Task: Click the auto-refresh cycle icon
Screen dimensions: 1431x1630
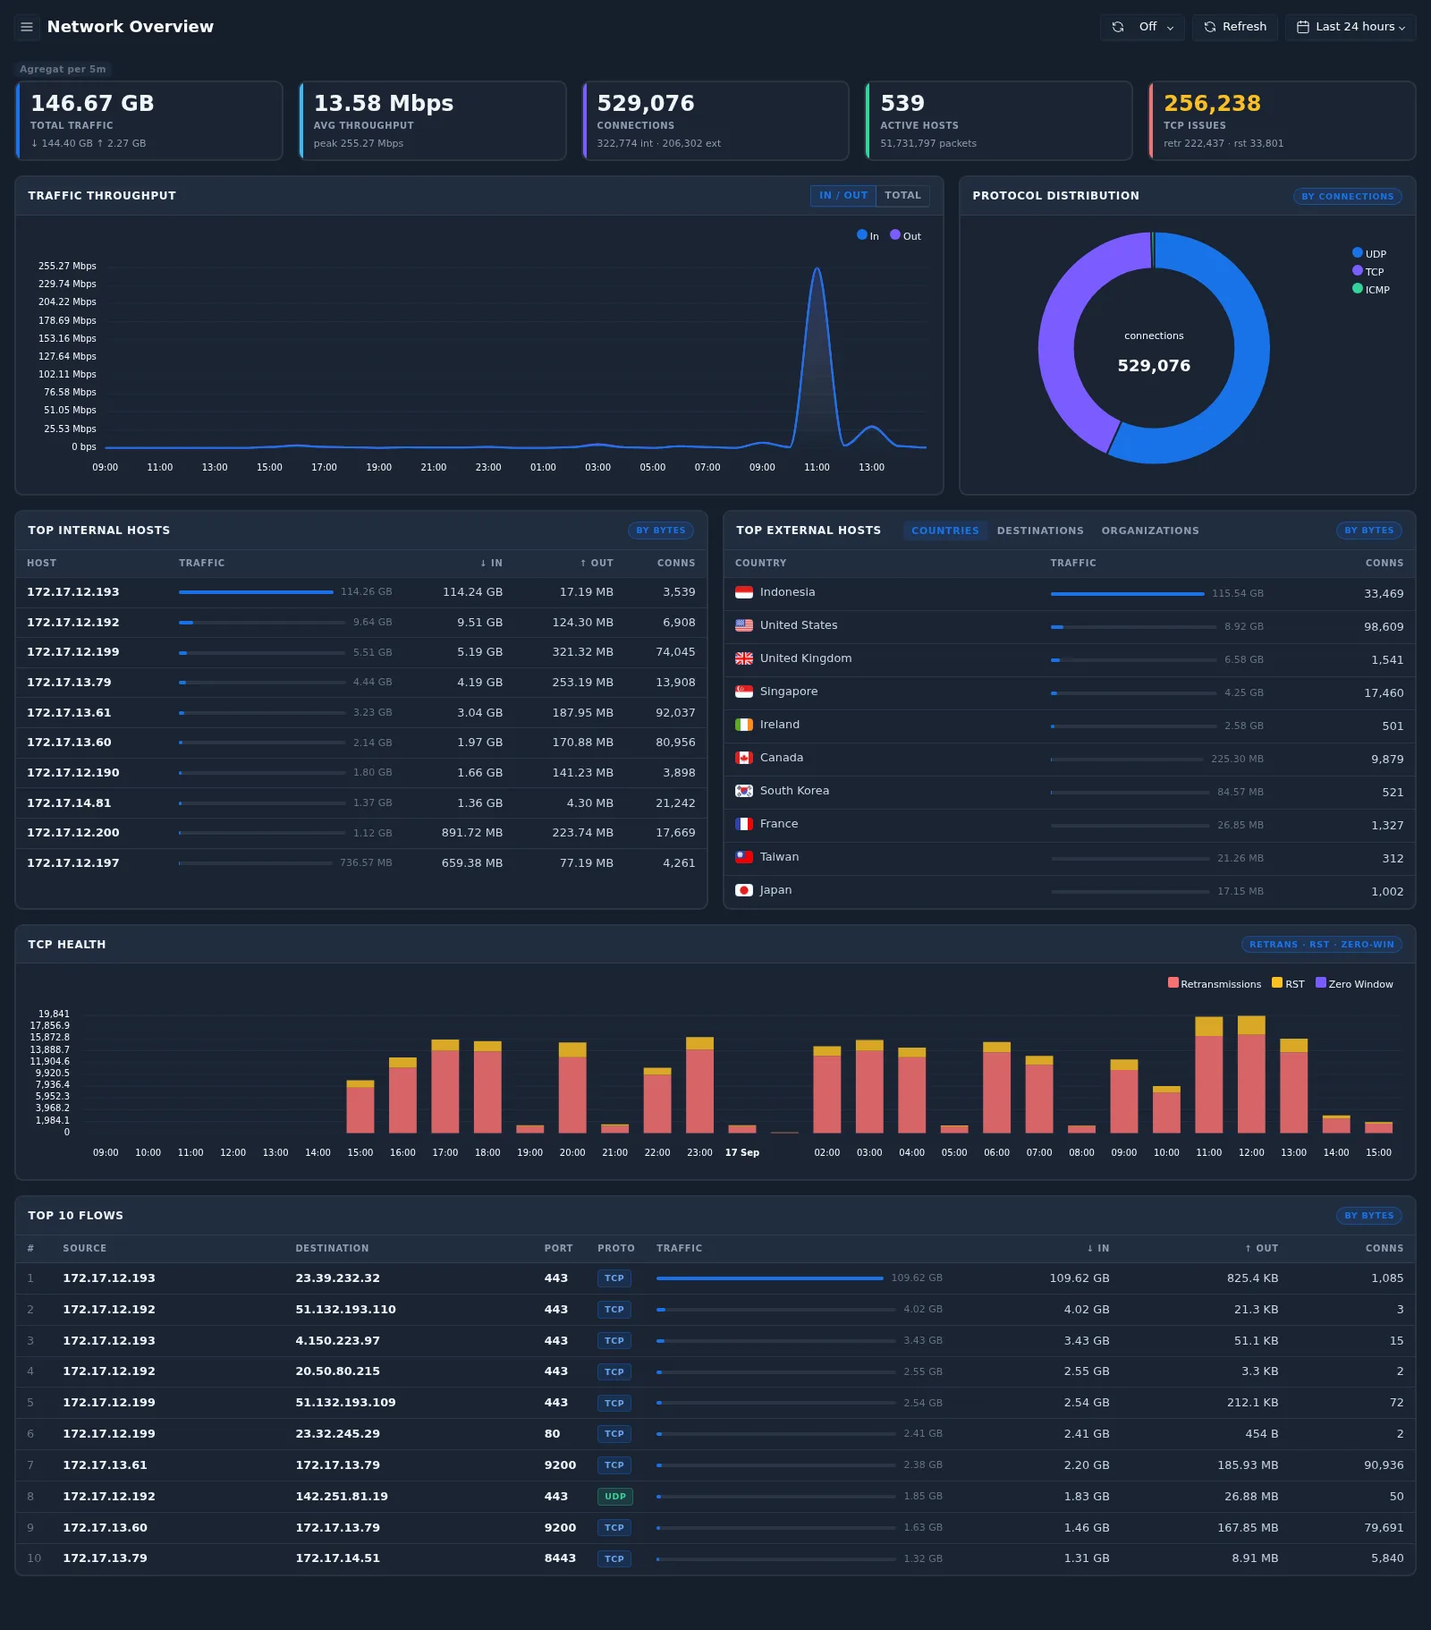Action: point(1118,27)
